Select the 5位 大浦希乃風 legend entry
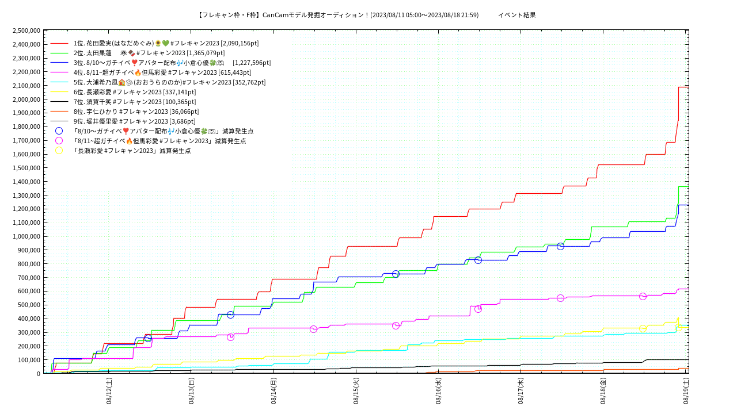 (169, 82)
